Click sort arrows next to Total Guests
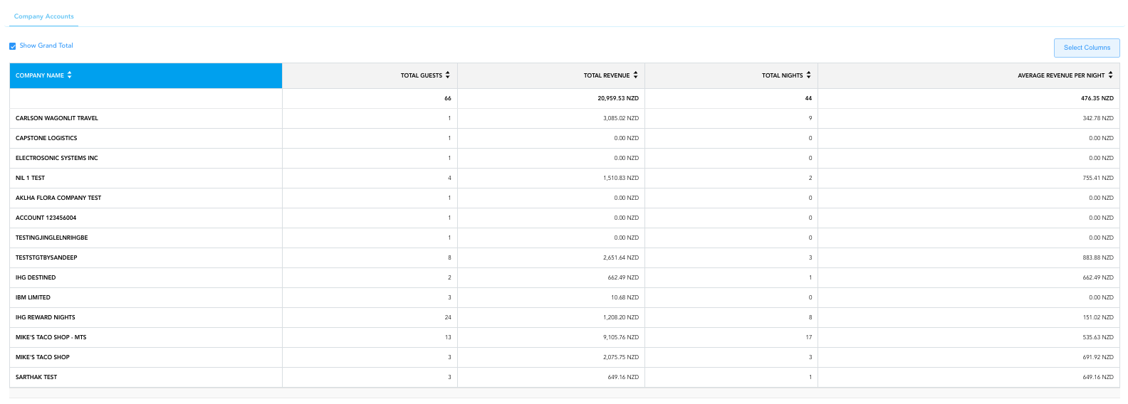 (x=448, y=75)
